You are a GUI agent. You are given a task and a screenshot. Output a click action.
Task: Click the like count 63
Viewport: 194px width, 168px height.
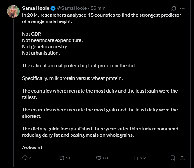tap(105, 158)
